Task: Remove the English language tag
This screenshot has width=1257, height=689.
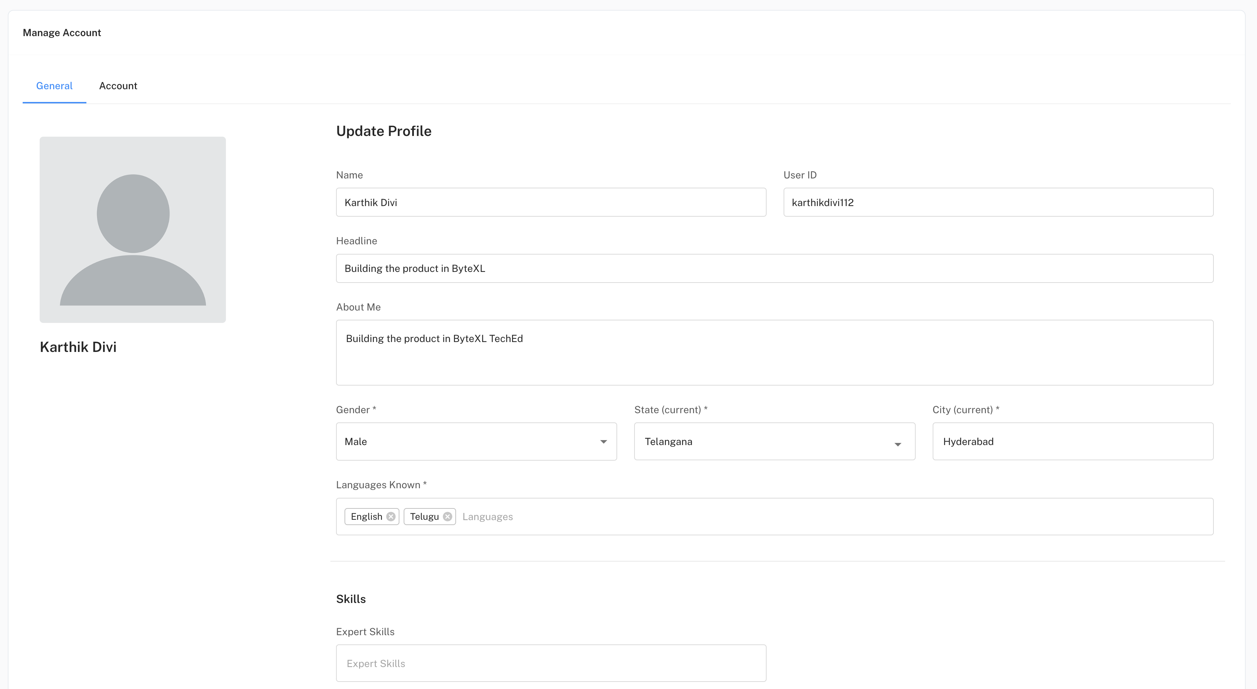Action: point(391,516)
